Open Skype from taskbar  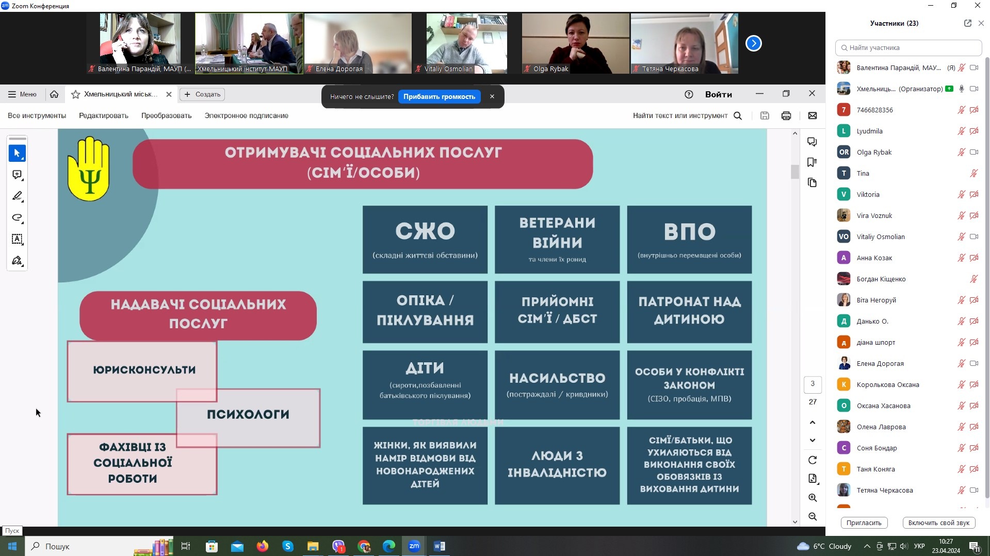click(x=288, y=546)
